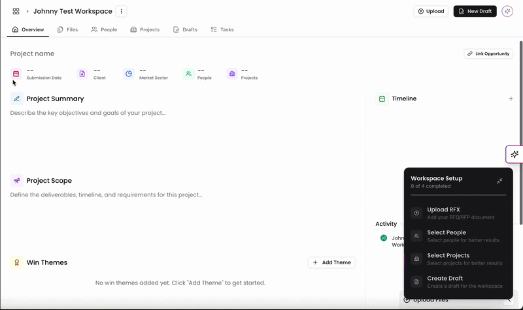Open the apps grid icon beside the workspace name
Screen dimensions: 523x310
pyautogui.click(x=16, y=11)
